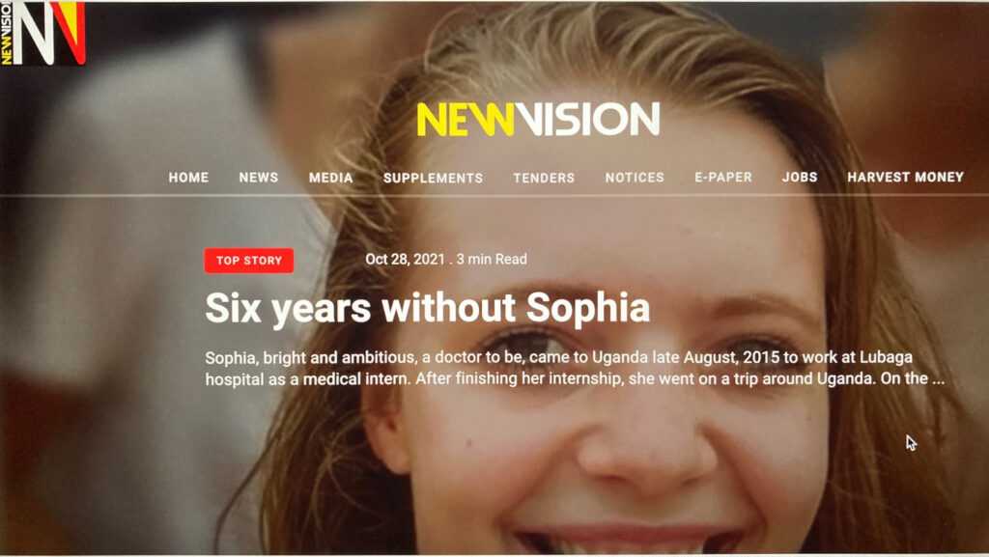Open the headline 'Six years without Sophia'

[x=428, y=308]
